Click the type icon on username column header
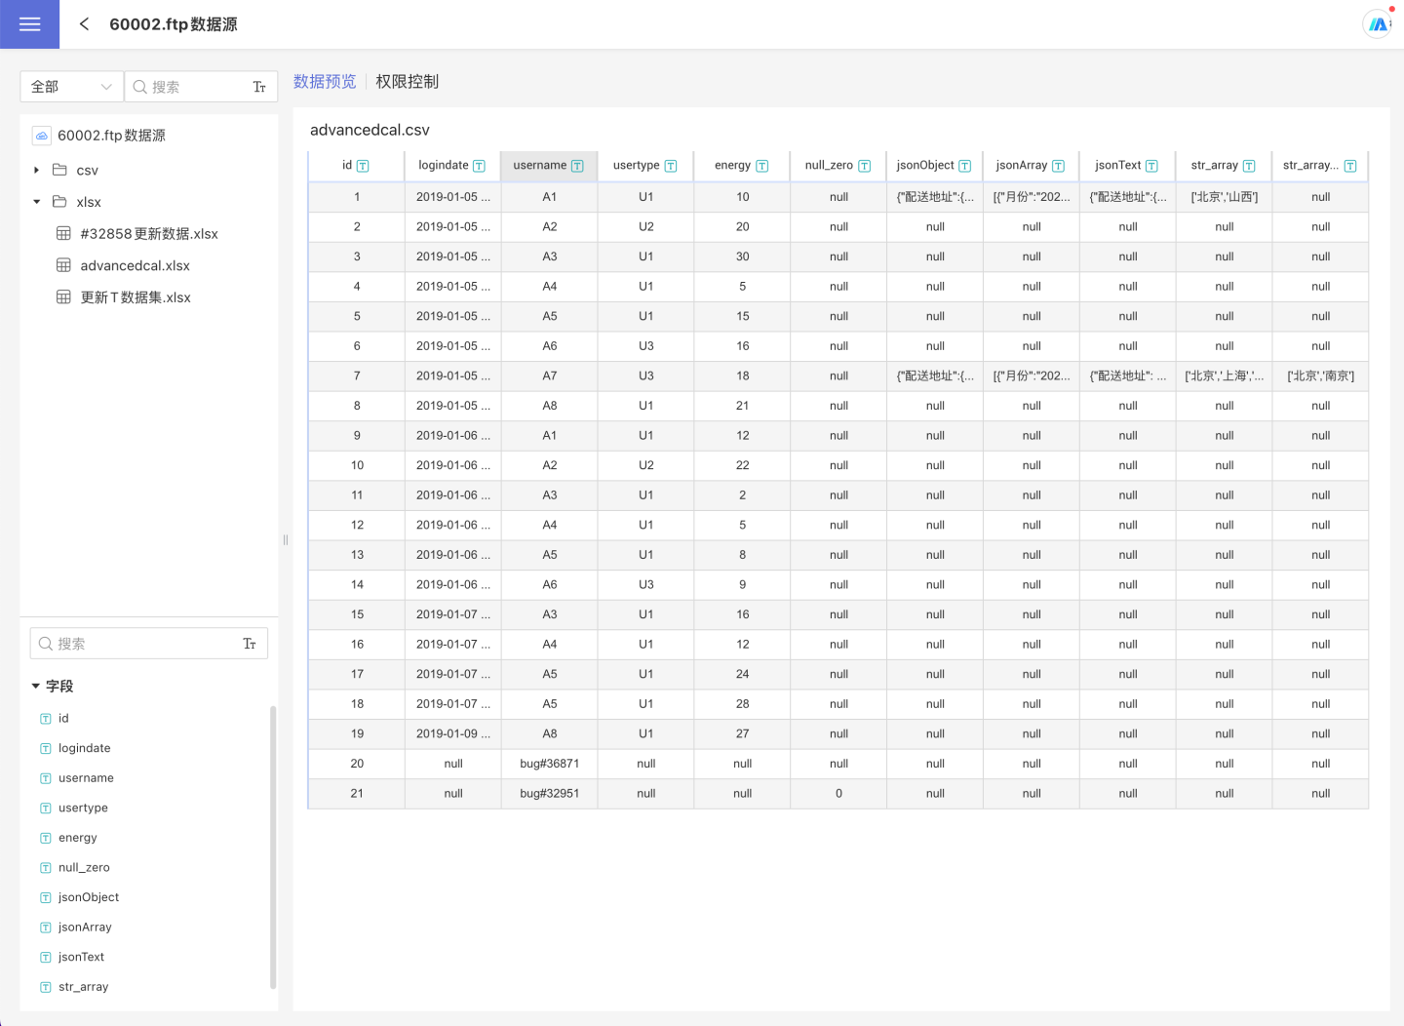 [x=577, y=166]
